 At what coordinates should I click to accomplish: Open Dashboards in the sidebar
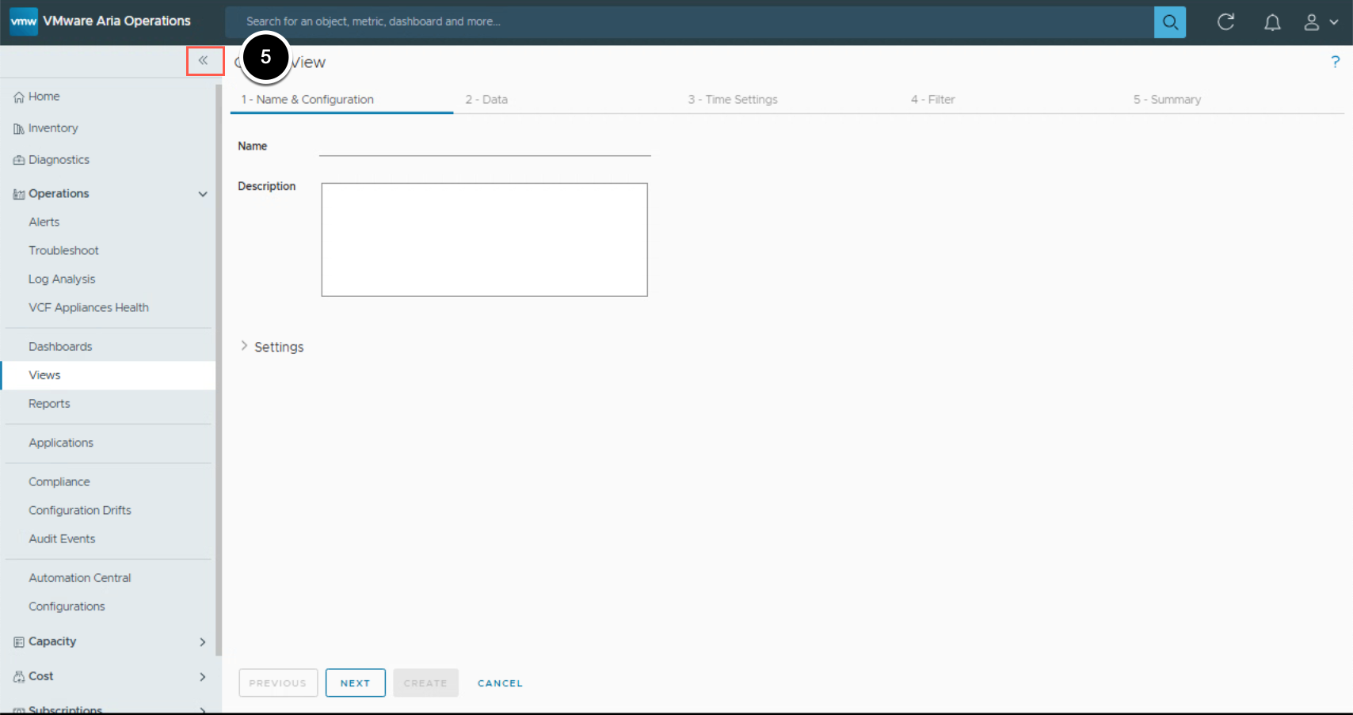(60, 347)
